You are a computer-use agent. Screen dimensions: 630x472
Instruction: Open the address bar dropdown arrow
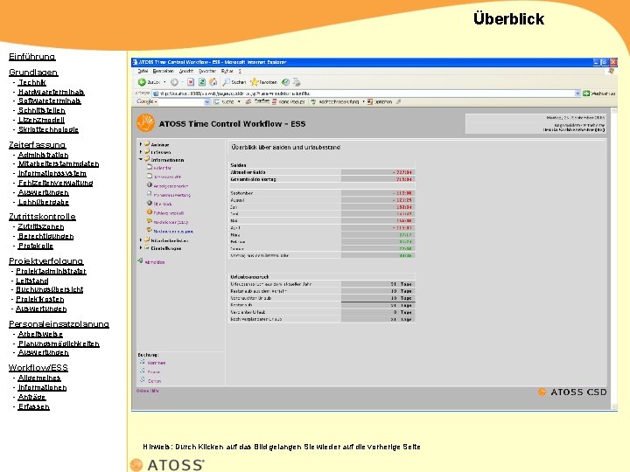pos(577,94)
